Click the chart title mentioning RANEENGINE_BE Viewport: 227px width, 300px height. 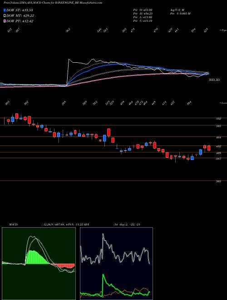tap(53, 3)
